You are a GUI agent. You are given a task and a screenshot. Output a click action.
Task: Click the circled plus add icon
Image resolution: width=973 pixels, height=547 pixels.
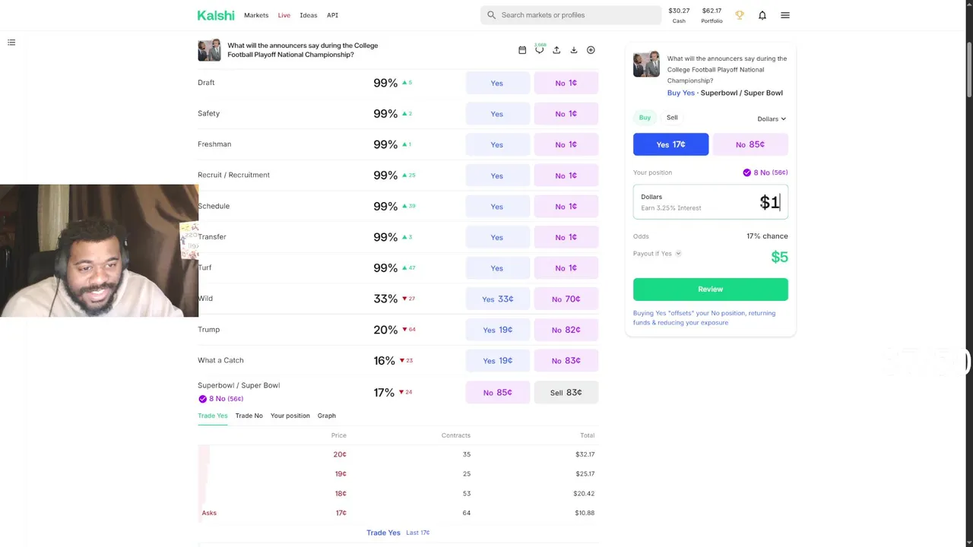(x=591, y=50)
